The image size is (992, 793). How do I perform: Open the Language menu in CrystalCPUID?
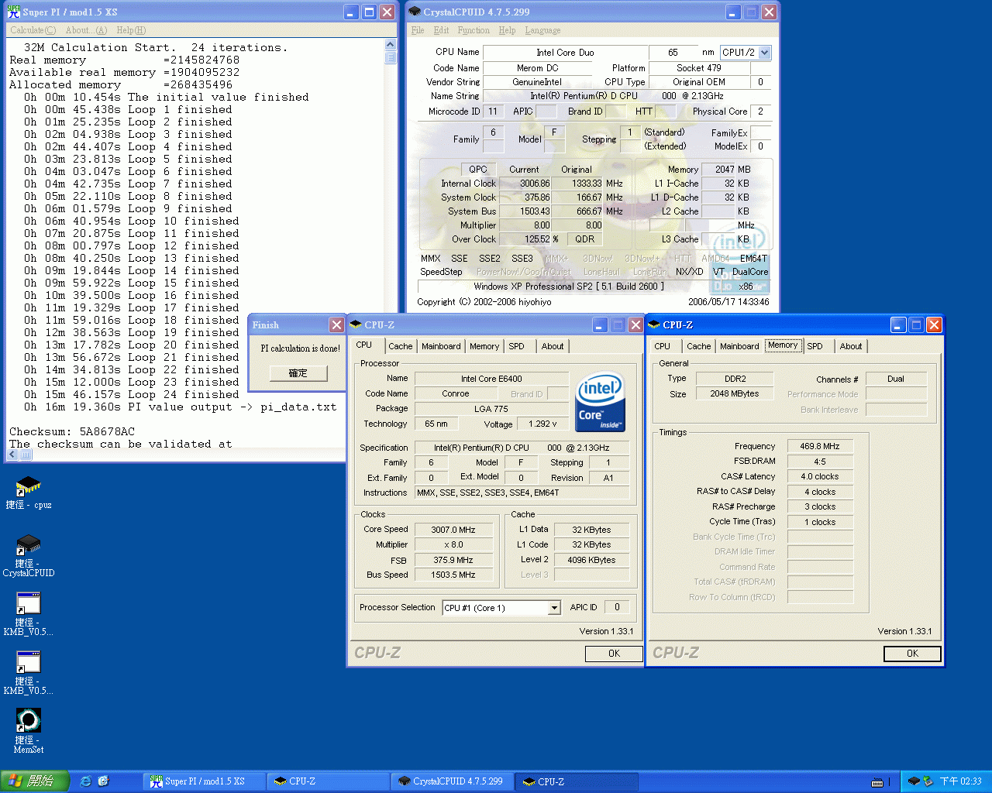(542, 30)
